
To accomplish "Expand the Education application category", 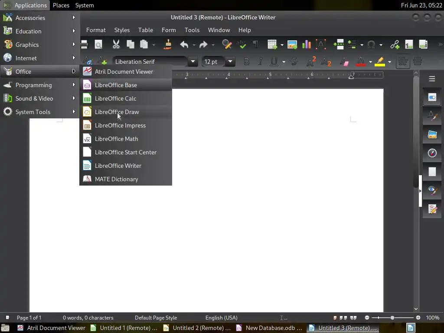I will [x=39, y=31].
